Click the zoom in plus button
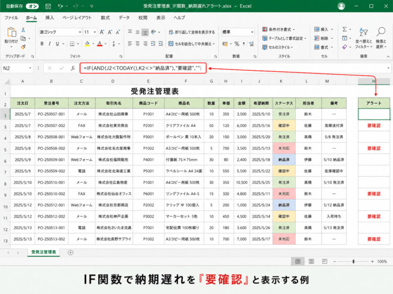The height and width of the screenshot is (294, 393). point(372,261)
